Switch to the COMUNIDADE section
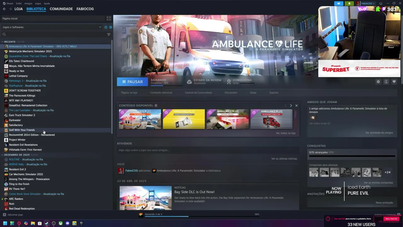403x227 pixels. tap(61, 9)
